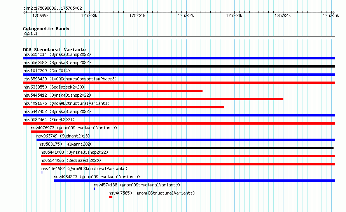Open nsv4570138 (gnomADStructuralVariants) label
The width and height of the screenshot is (346, 212).
pos(137,185)
